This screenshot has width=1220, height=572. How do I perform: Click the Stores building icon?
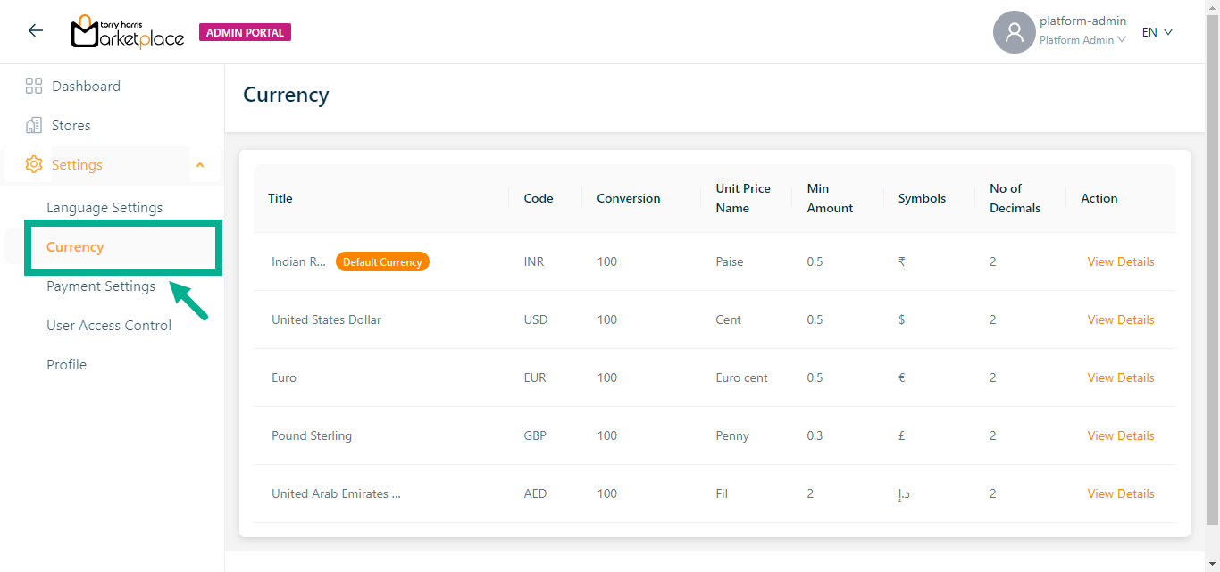pyautogui.click(x=34, y=126)
